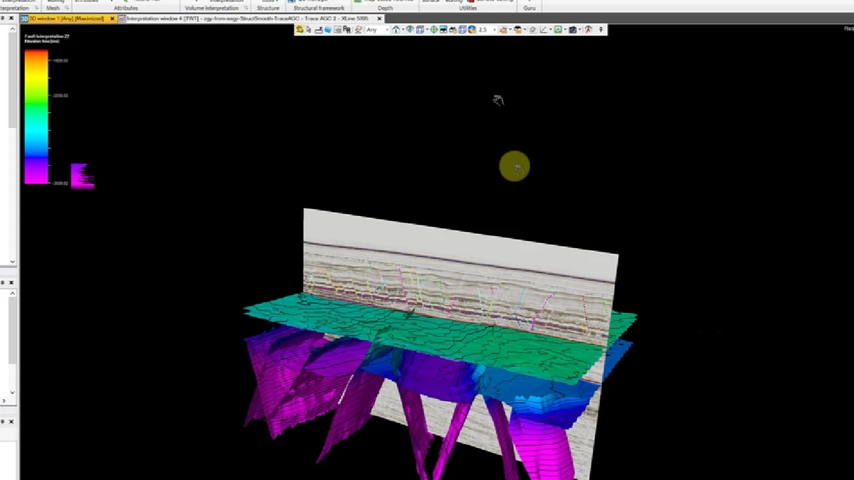Click the blue globe icon
This screenshot has width=854, height=480.
coord(472,30)
